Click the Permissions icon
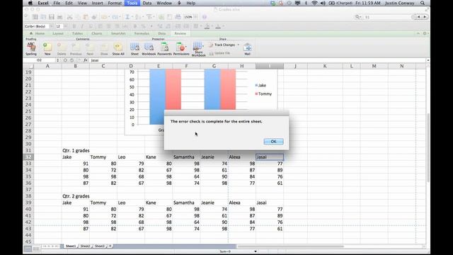 (x=180, y=48)
